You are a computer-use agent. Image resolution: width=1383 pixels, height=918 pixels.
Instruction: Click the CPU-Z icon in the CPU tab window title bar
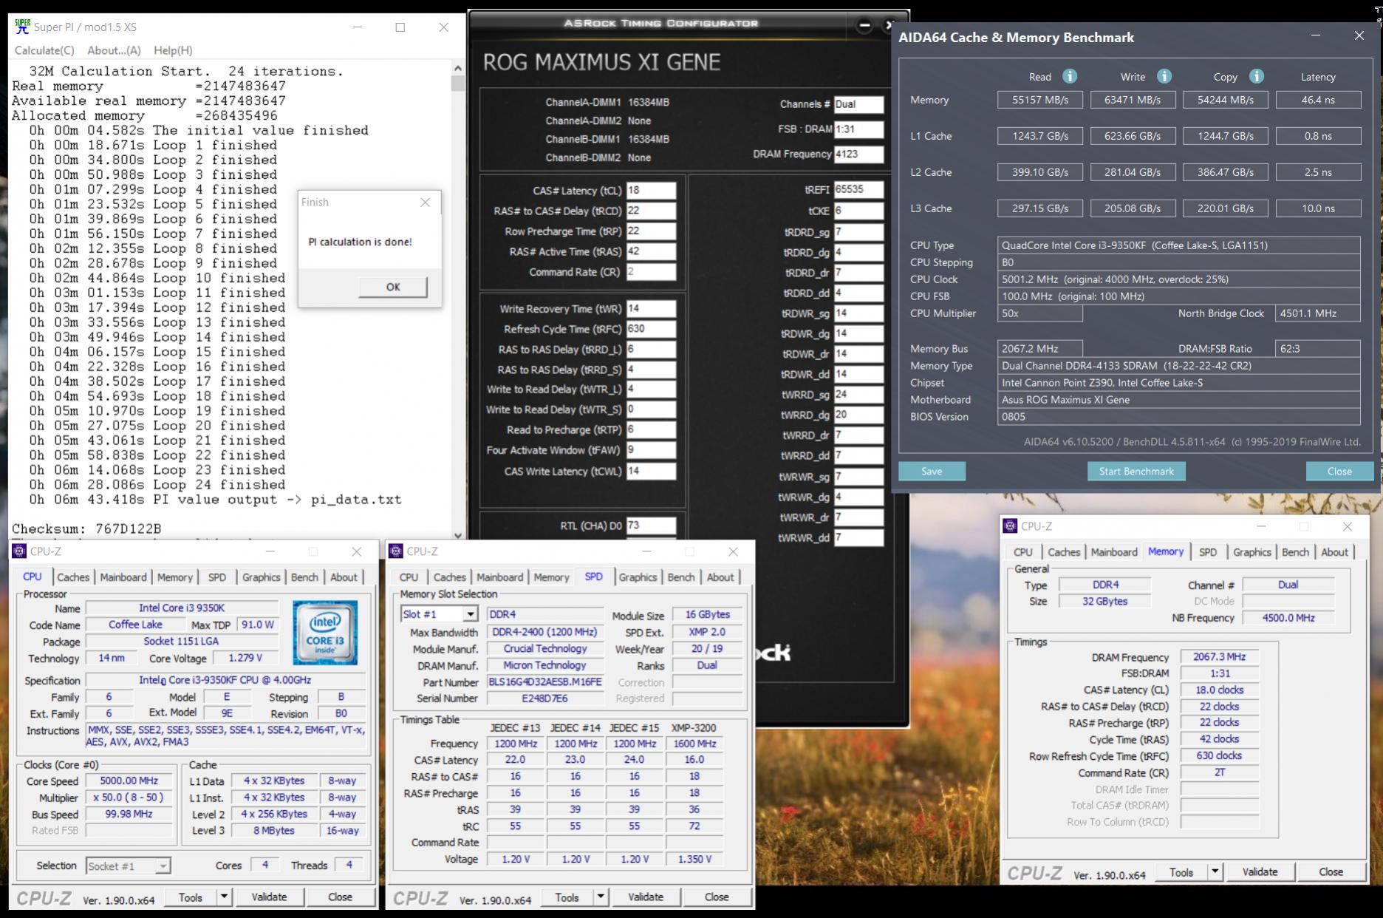pos(20,551)
